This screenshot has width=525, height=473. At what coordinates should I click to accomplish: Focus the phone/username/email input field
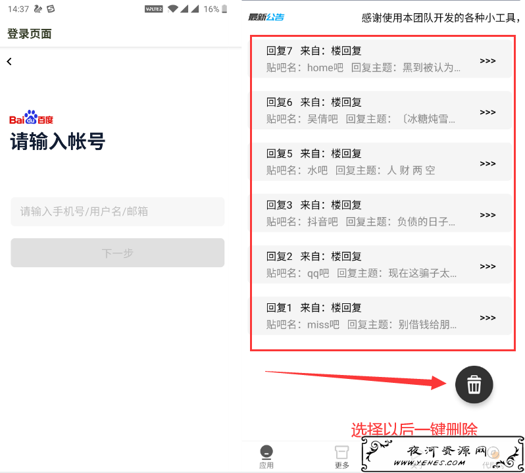click(x=118, y=212)
